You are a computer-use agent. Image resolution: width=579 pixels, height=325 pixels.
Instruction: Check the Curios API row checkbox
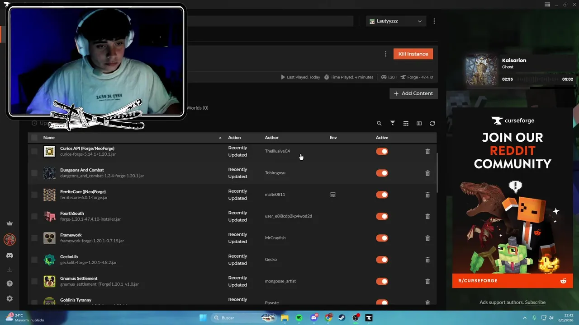(x=34, y=151)
